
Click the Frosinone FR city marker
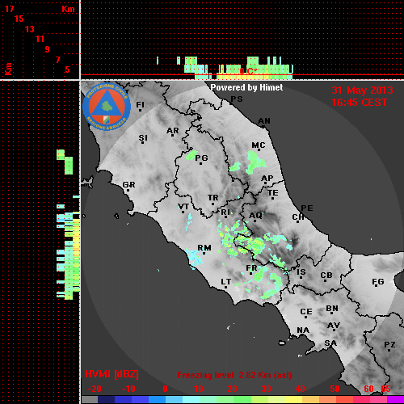(x=250, y=273)
